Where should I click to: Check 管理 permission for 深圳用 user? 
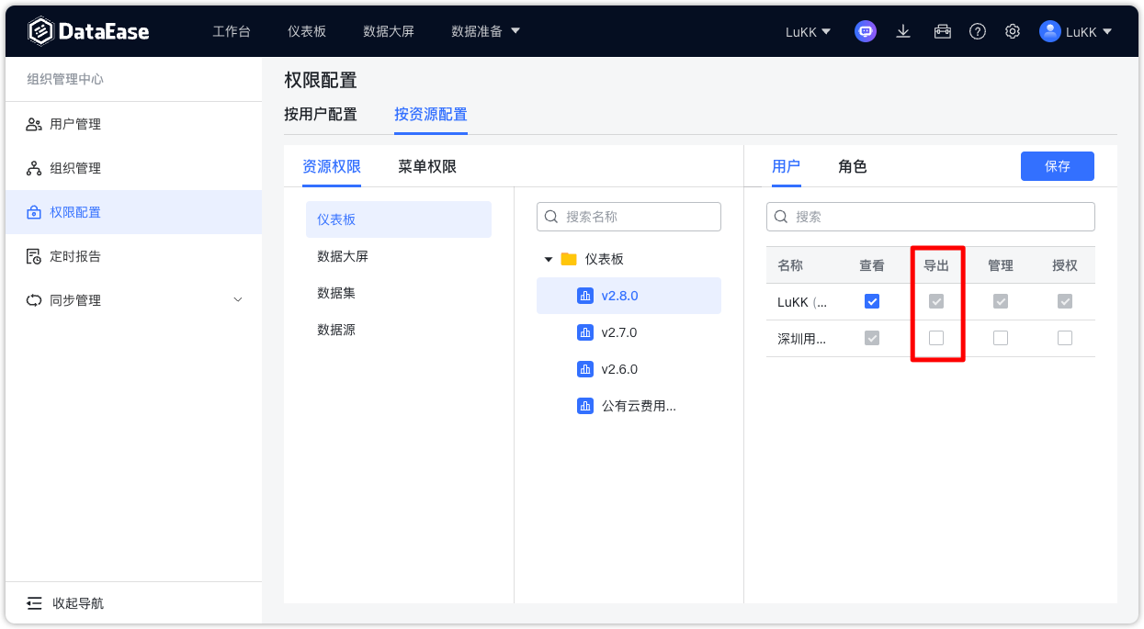point(1000,337)
